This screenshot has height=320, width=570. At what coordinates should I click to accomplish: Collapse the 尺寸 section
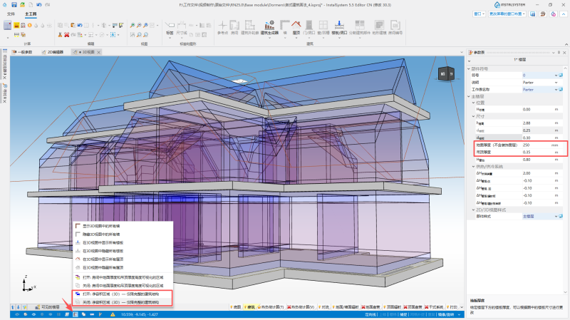pos(473,116)
